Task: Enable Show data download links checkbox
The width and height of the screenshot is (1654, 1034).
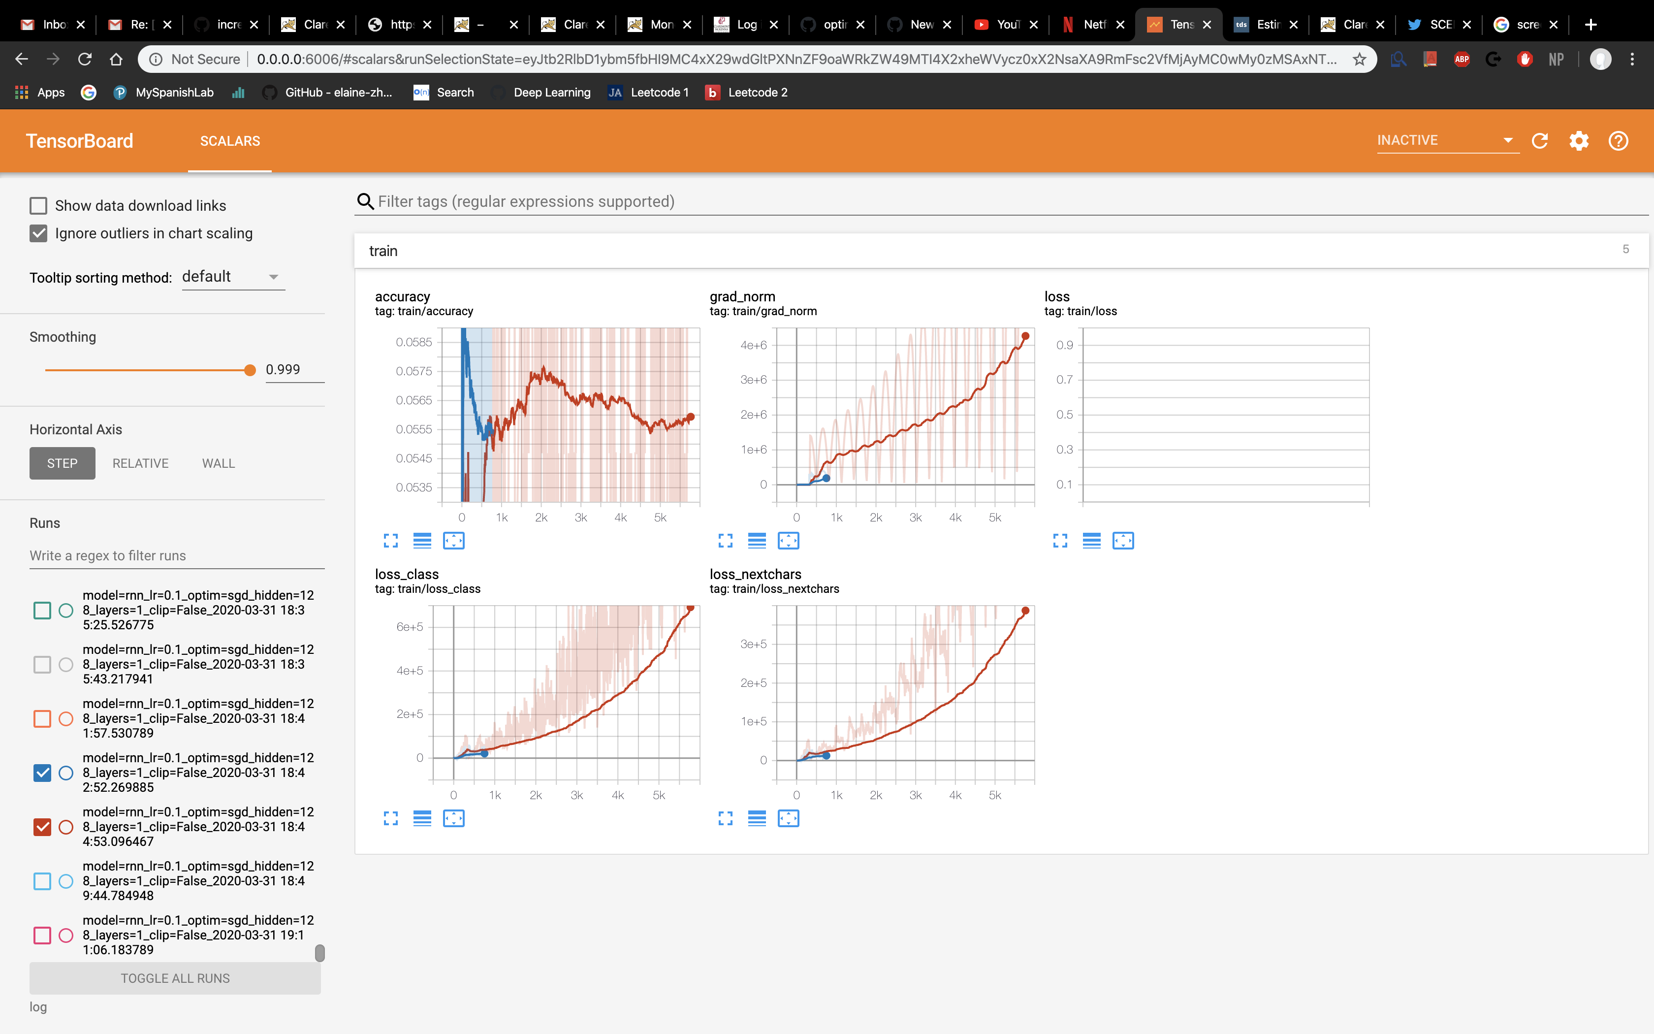Action: (x=38, y=206)
